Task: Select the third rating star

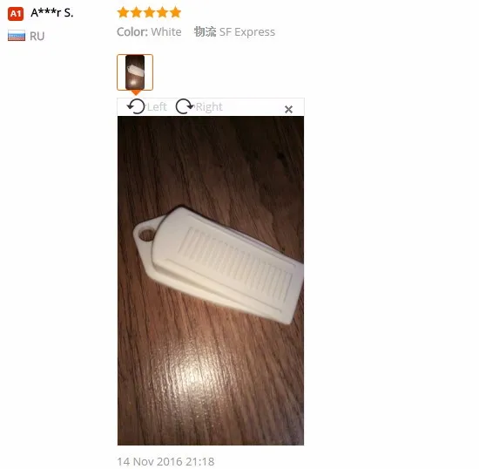Action: (149, 12)
